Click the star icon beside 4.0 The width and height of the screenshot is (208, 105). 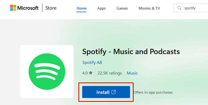(91, 73)
